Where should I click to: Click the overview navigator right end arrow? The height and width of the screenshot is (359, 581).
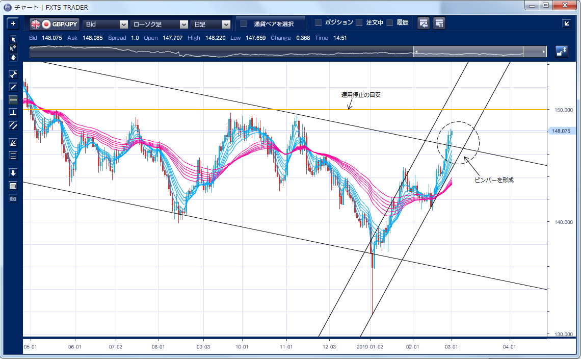[x=544, y=52]
